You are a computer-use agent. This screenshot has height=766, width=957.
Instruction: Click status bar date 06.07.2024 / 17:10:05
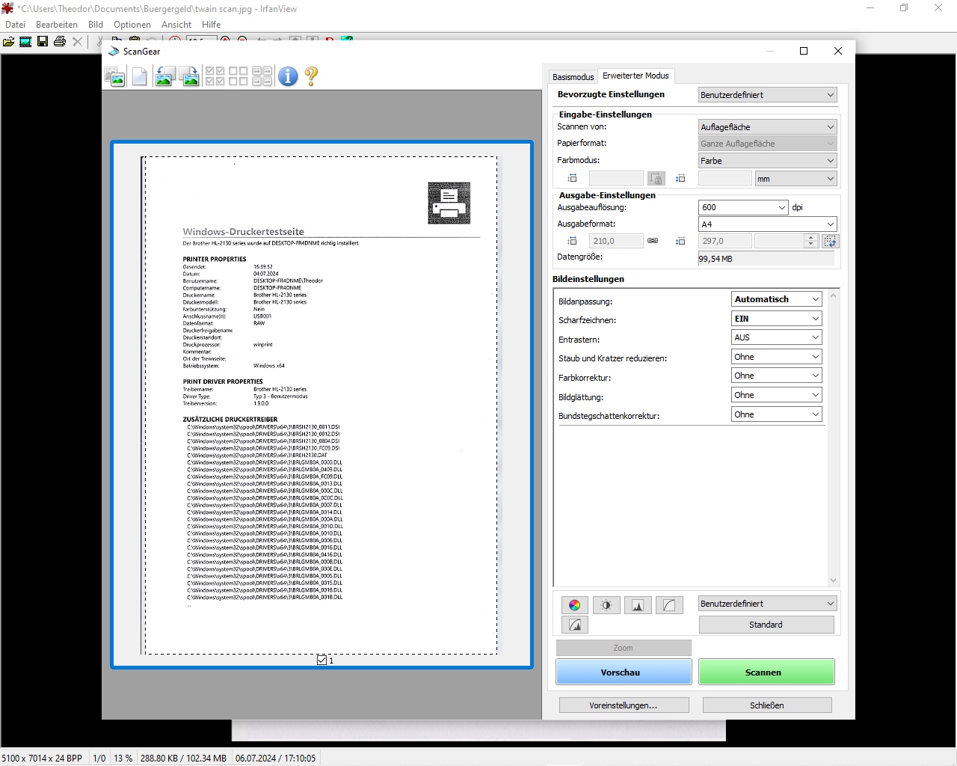tap(276, 758)
